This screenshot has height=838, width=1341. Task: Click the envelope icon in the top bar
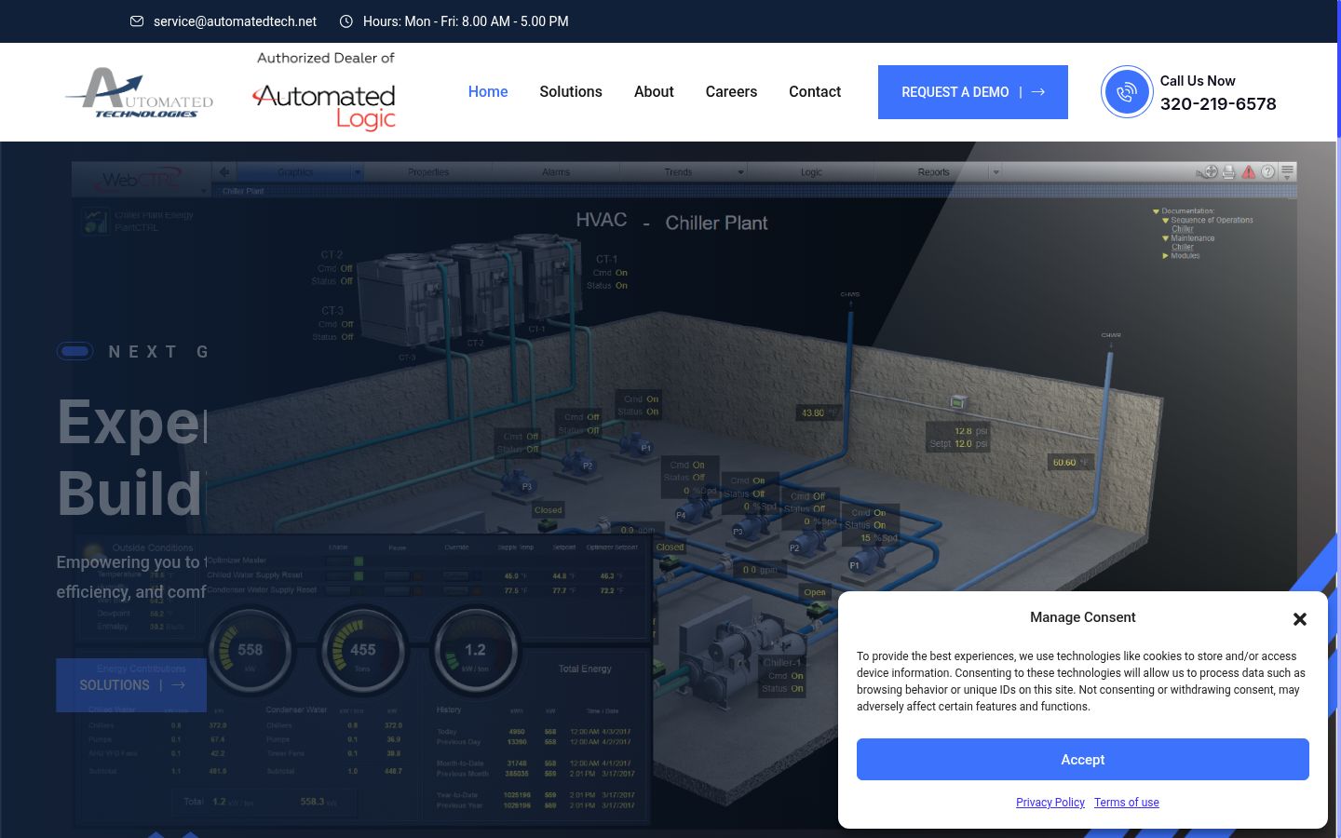point(137,21)
